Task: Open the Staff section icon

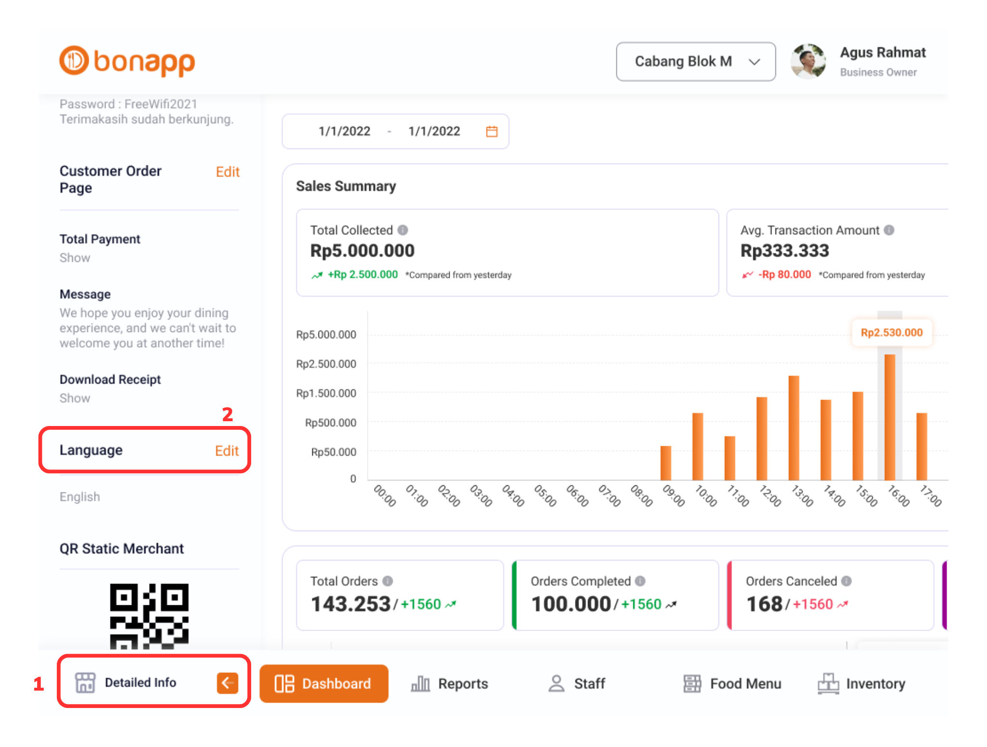Action: click(557, 683)
